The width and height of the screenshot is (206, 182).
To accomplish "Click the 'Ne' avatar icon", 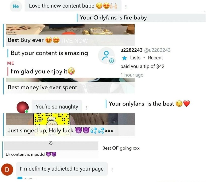I will pyautogui.click(x=16, y=6).
